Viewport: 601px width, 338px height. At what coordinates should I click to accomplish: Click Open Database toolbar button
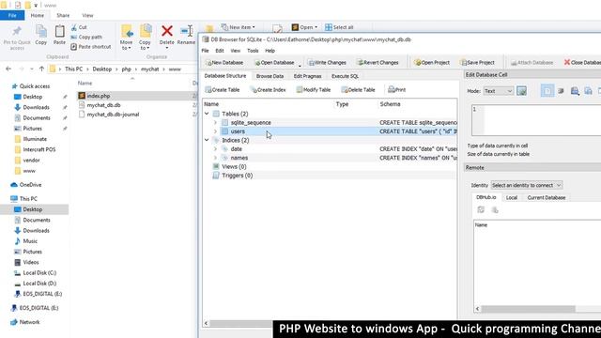(x=274, y=63)
